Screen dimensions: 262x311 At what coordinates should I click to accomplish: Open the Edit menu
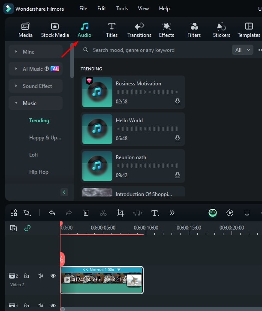[x=102, y=9]
